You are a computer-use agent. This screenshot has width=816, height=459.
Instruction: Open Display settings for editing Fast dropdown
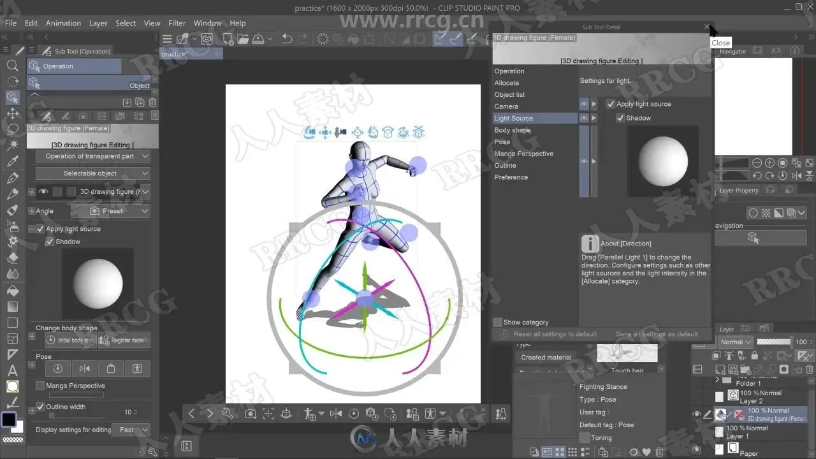131,430
